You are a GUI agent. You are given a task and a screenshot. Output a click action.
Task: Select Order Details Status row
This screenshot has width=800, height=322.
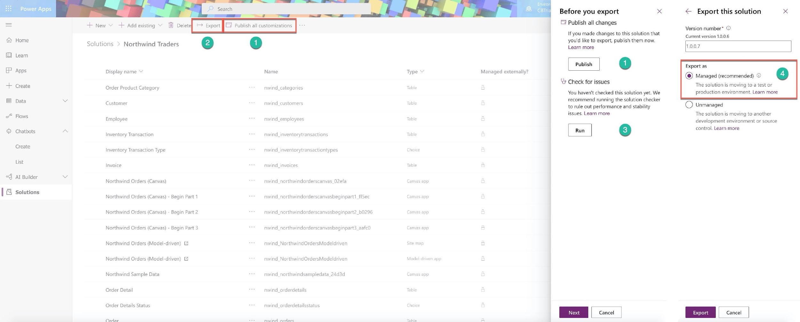click(x=317, y=305)
